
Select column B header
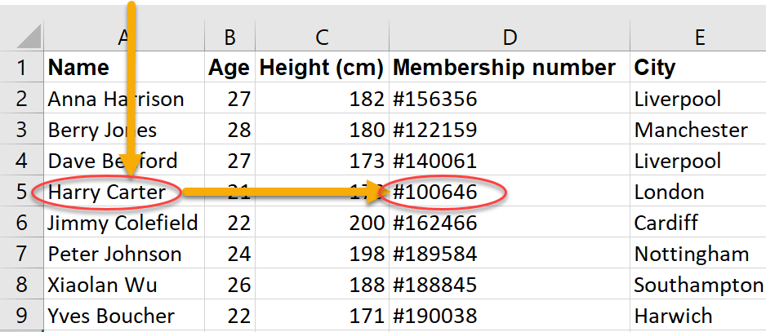(229, 37)
